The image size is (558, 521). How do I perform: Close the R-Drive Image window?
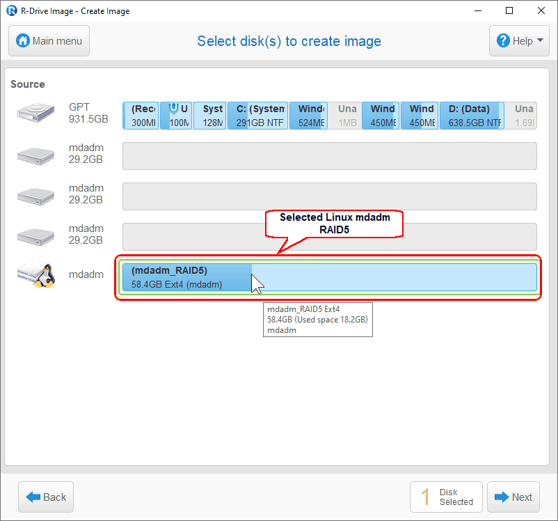[x=541, y=10]
